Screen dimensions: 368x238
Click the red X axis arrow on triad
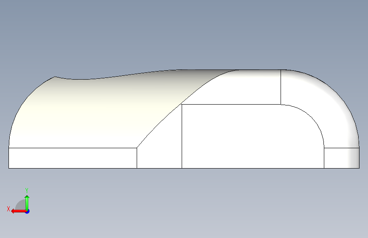pos(18,211)
